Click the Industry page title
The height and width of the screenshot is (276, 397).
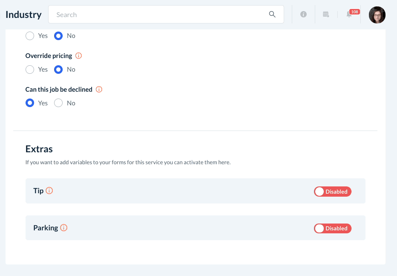tap(23, 15)
